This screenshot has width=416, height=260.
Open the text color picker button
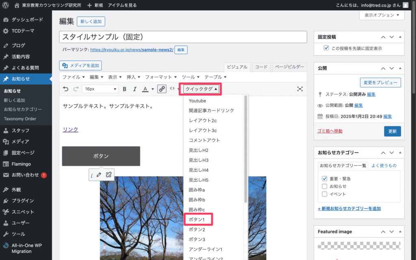(x=145, y=89)
